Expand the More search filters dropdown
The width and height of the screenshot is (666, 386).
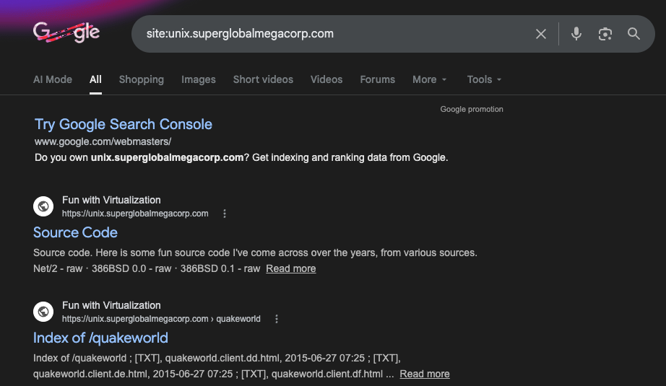coord(429,79)
